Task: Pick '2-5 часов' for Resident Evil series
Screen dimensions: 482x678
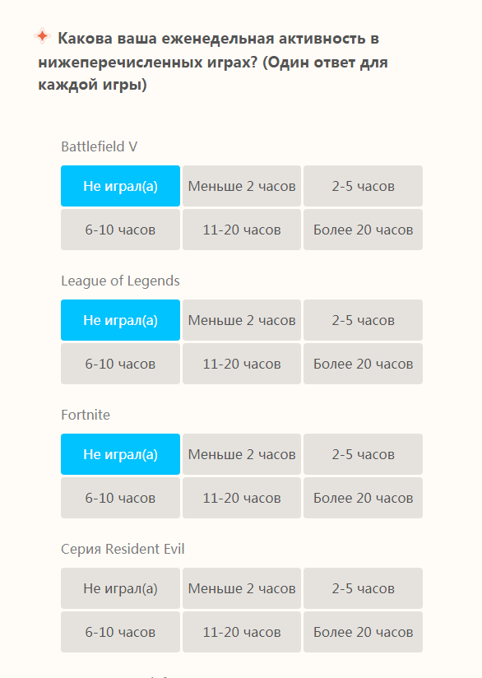Action: pyautogui.click(x=363, y=588)
